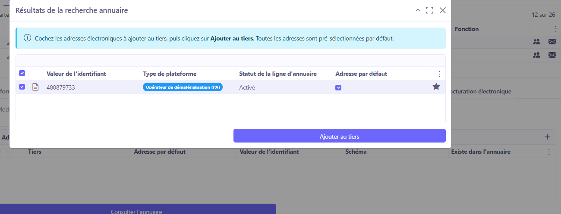Sort by Statut de la ligne d'annuaire column
561x214 pixels.
[278, 74]
